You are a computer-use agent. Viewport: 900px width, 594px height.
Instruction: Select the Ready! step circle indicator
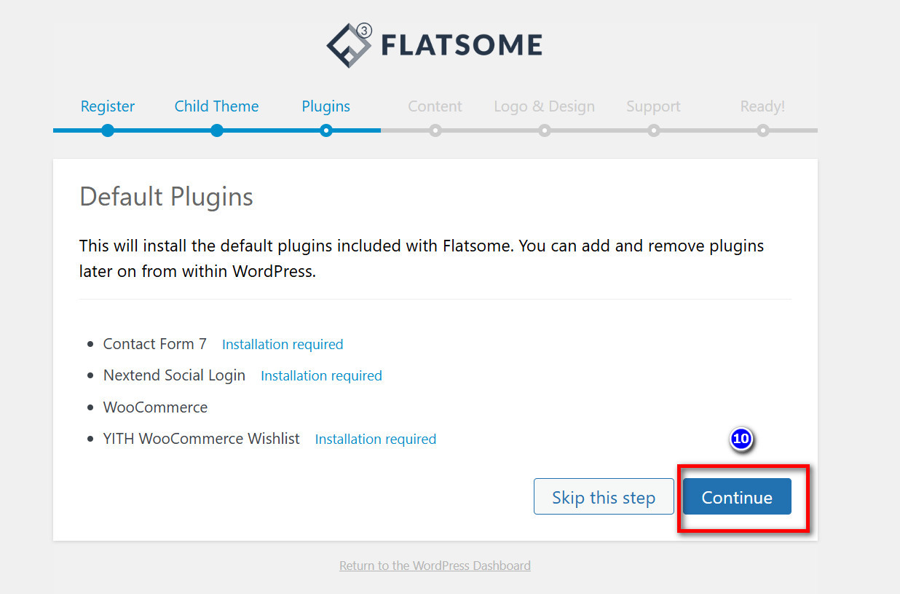click(762, 130)
